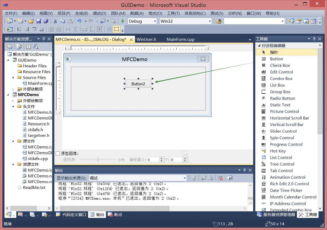Click the Align Lefts icon
Viewport: 327px width, 230px height.
click(x=20, y=29)
